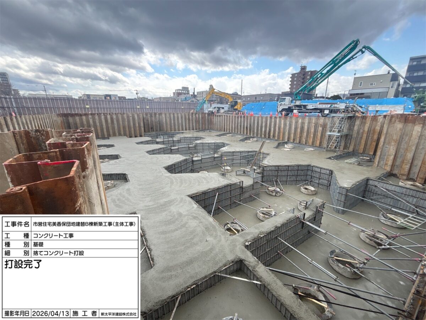Click the 工事件名 label cell
This screenshot has width=426, height=320.
[17, 224]
